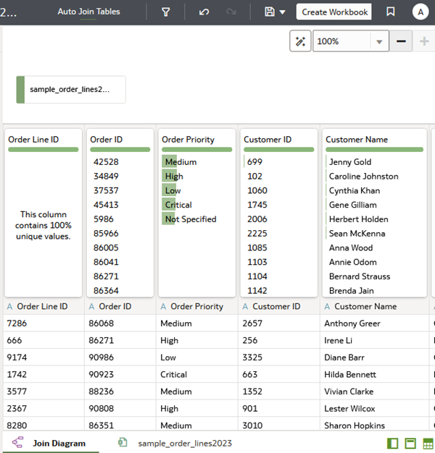Zoom out using the minus button
The width and height of the screenshot is (435, 453).
coord(401,41)
